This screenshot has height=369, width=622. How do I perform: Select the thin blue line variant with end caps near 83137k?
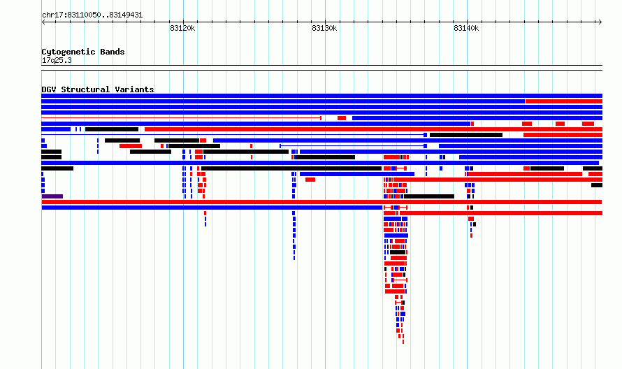354,146
